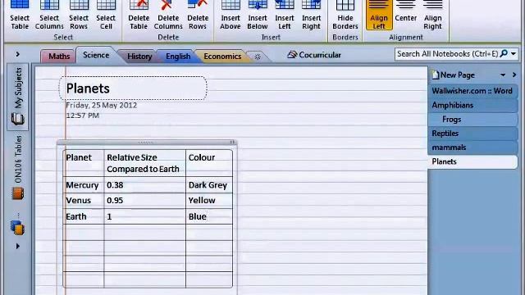This screenshot has width=525, height=295.
Task: Click the note container top handle
Action: pyautogui.click(x=146, y=143)
